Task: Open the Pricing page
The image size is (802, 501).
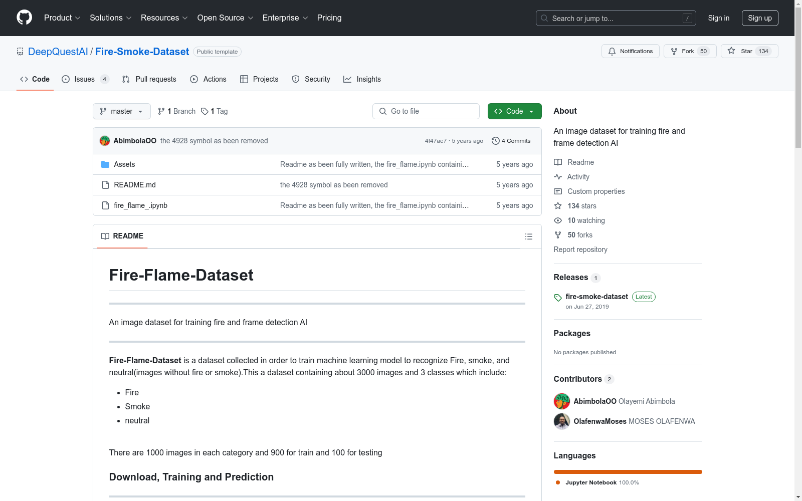Action: pyautogui.click(x=329, y=18)
